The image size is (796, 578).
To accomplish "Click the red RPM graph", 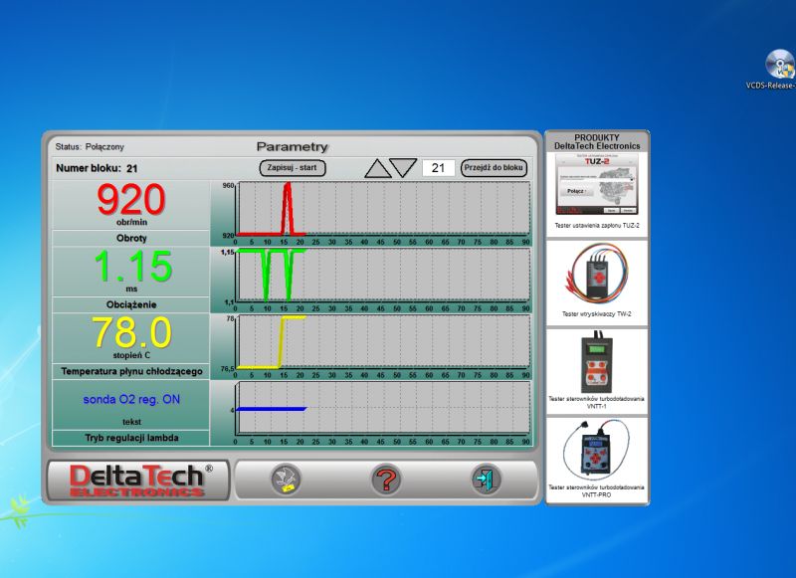I will (383, 209).
